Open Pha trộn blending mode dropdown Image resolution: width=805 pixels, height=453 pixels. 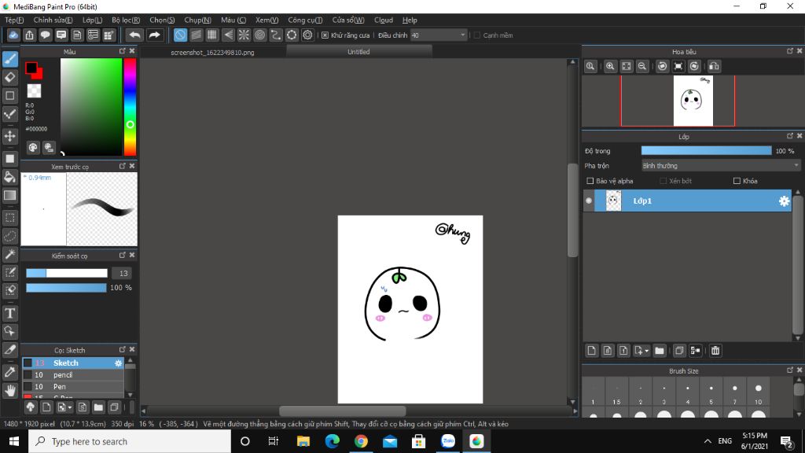(x=721, y=166)
